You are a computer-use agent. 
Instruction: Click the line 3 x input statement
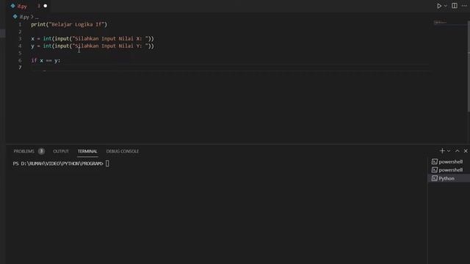point(93,39)
